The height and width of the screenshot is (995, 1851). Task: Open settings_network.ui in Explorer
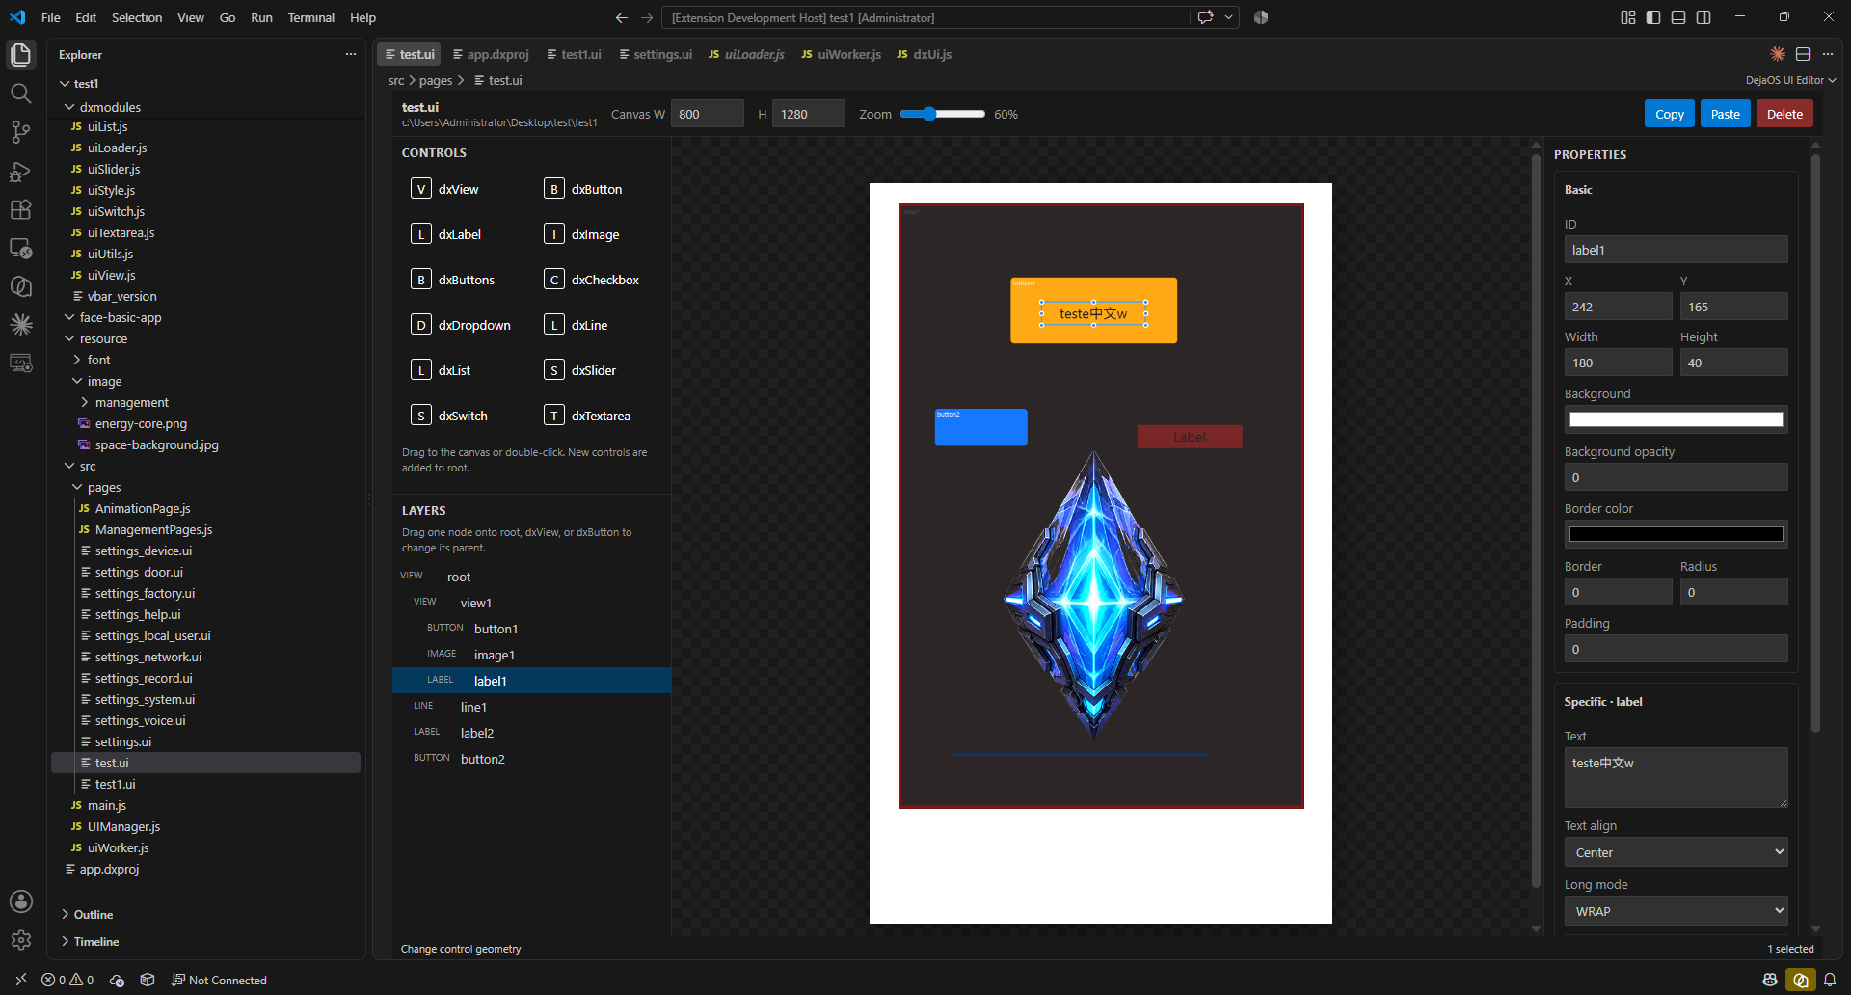coord(148,657)
